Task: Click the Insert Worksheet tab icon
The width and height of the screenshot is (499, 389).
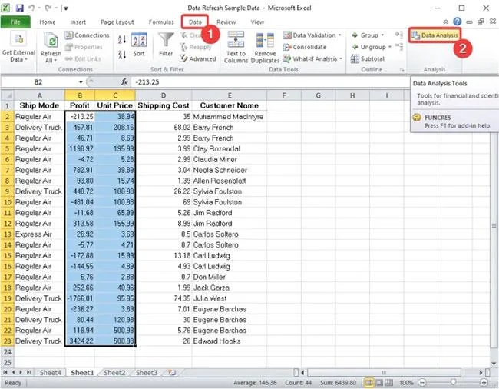Action: click(172, 372)
